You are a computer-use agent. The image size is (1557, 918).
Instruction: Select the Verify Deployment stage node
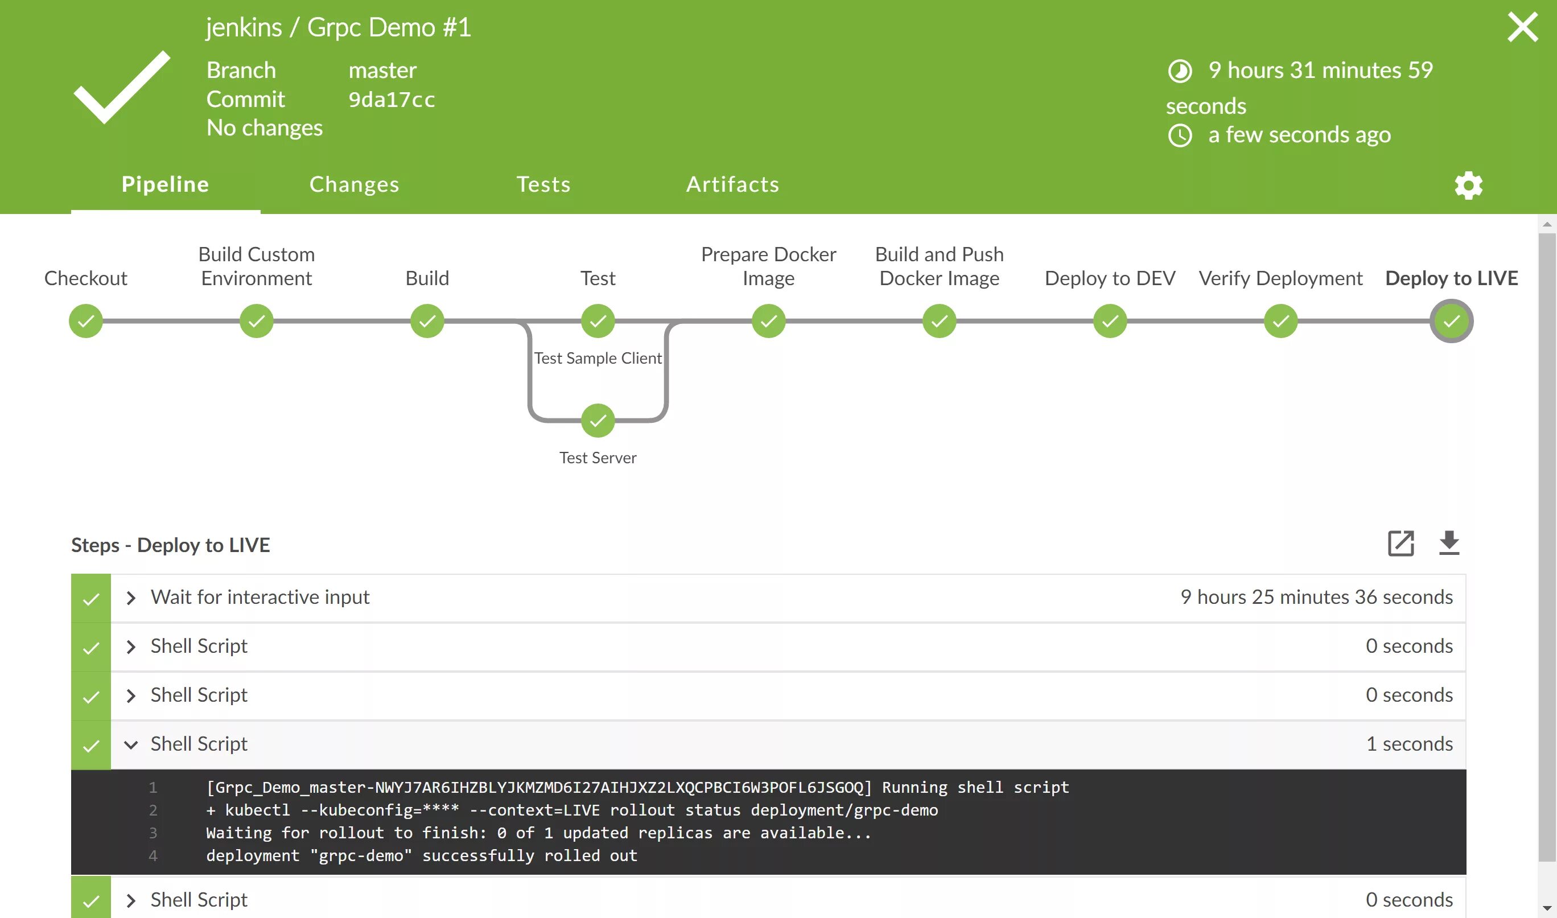tap(1280, 321)
